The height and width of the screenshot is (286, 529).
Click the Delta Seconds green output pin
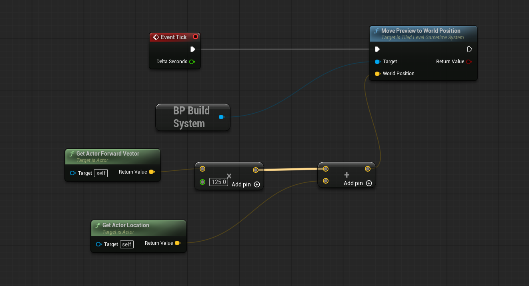coord(192,62)
